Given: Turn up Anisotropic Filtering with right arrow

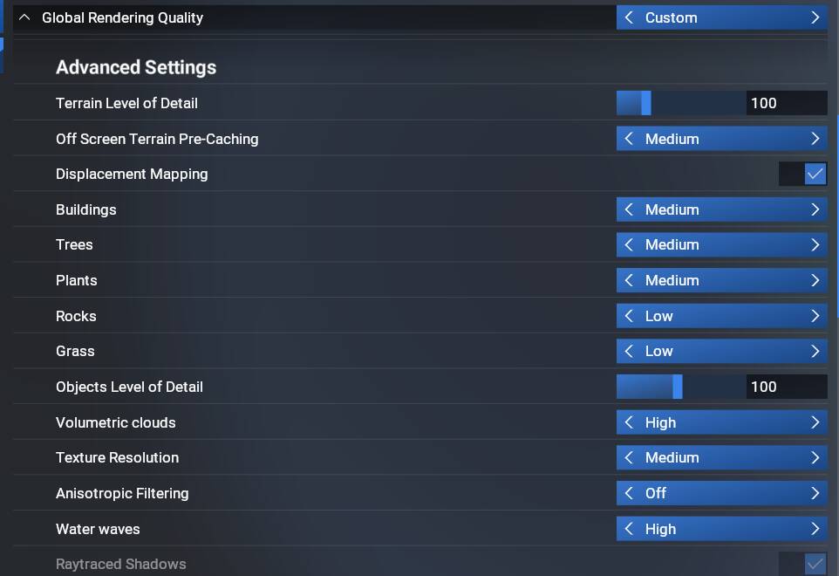Looking at the screenshot, I should click(x=815, y=493).
